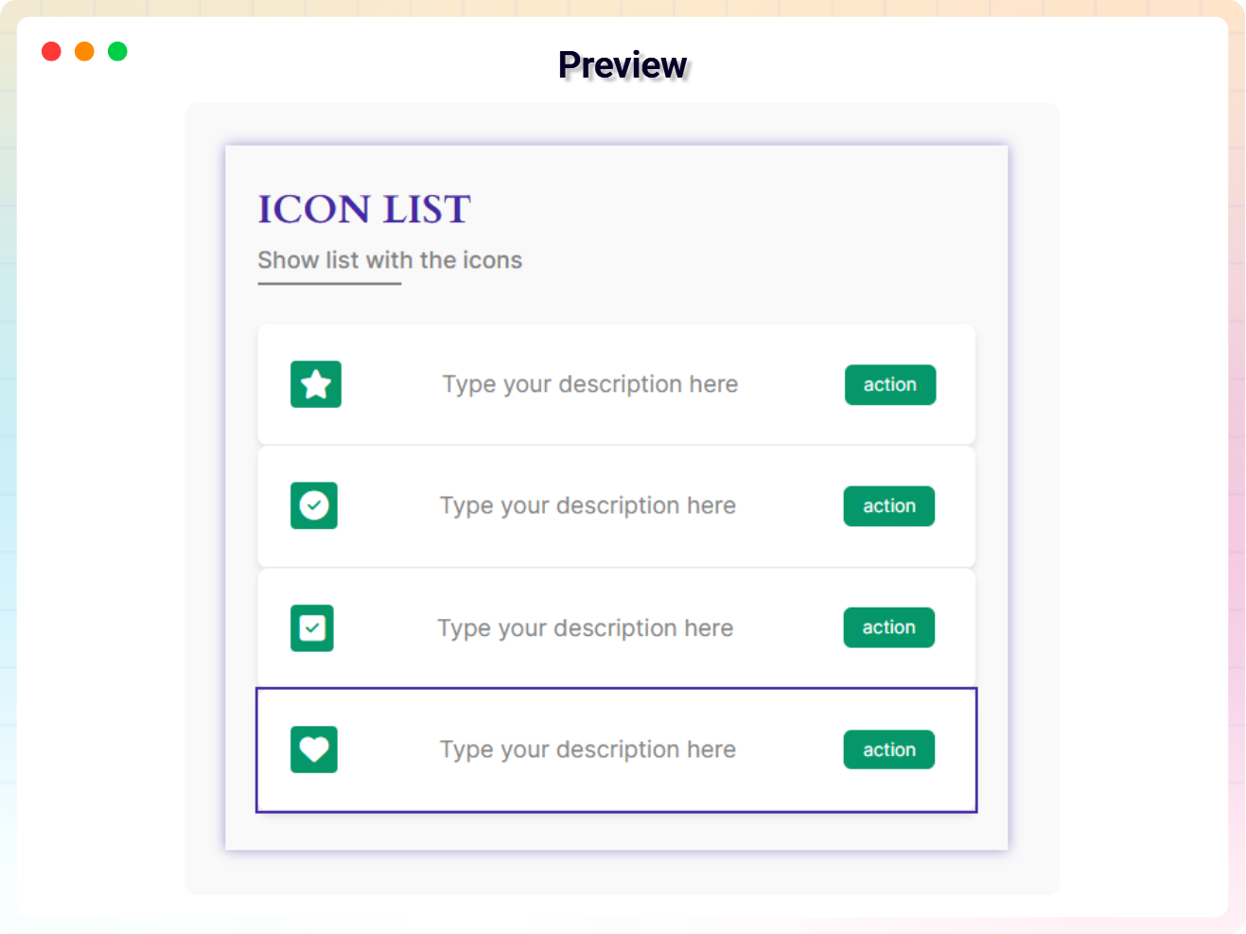Click the circle checkmark icon

click(x=314, y=505)
